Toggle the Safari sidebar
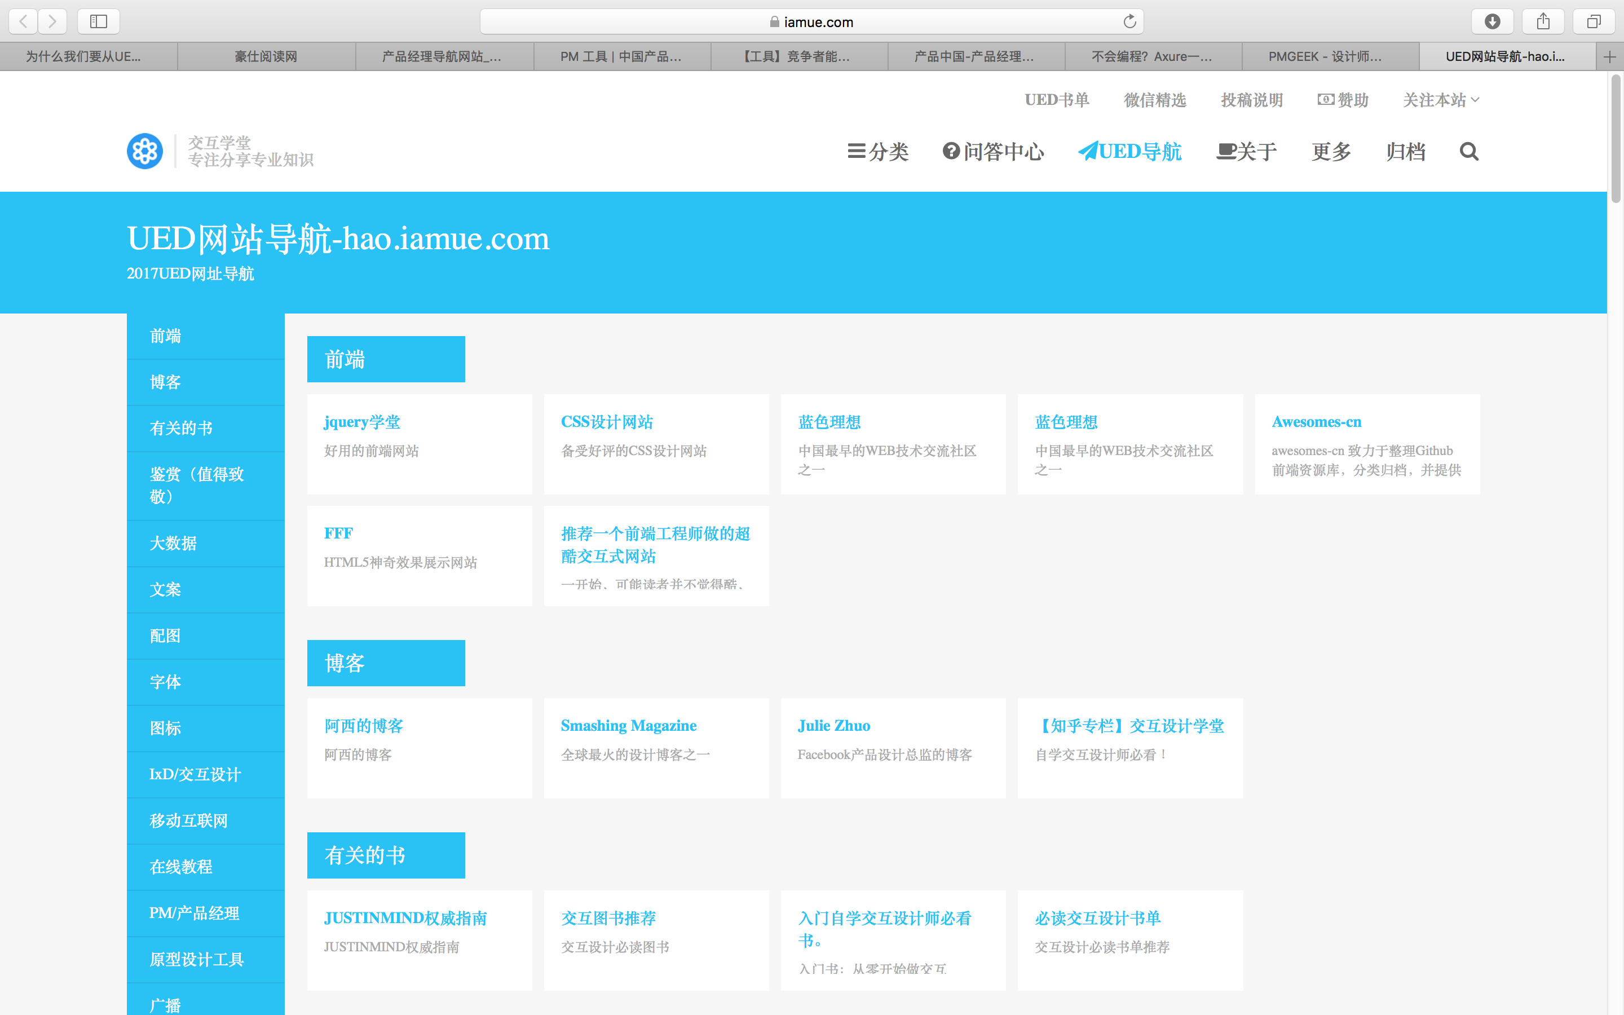 coord(98,21)
